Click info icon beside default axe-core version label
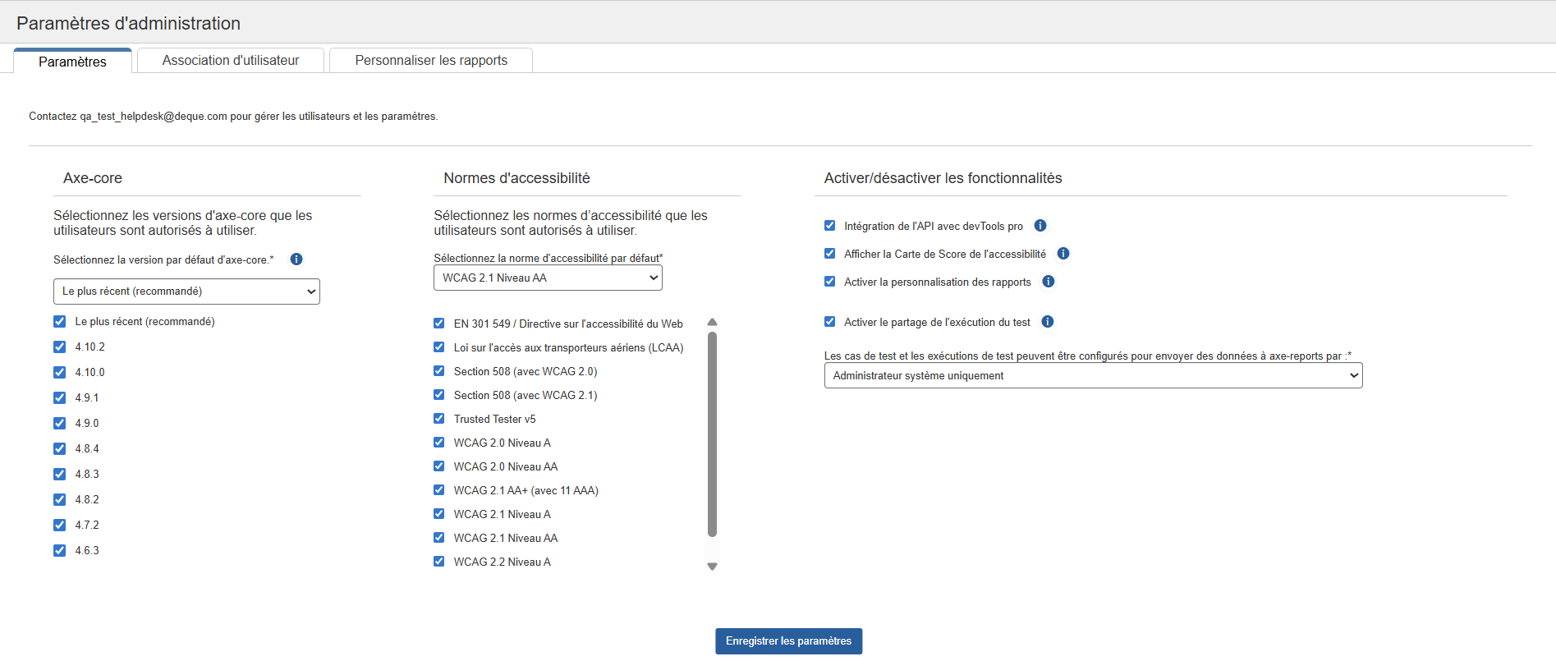Image resolution: width=1556 pixels, height=661 pixels. pyautogui.click(x=296, y=259)
